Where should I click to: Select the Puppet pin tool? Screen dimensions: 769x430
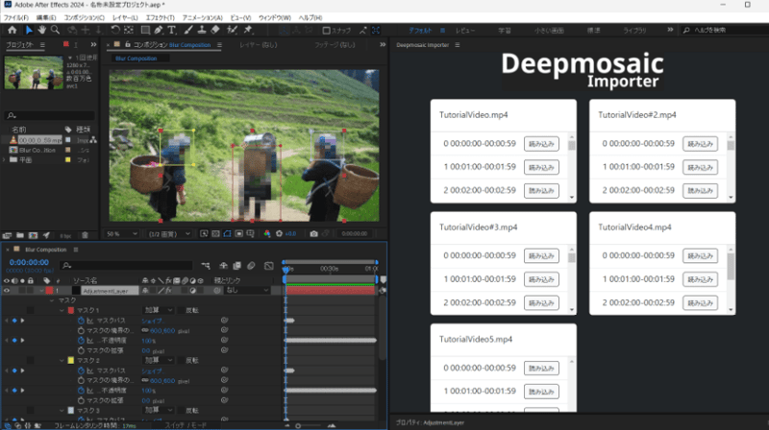248,30
